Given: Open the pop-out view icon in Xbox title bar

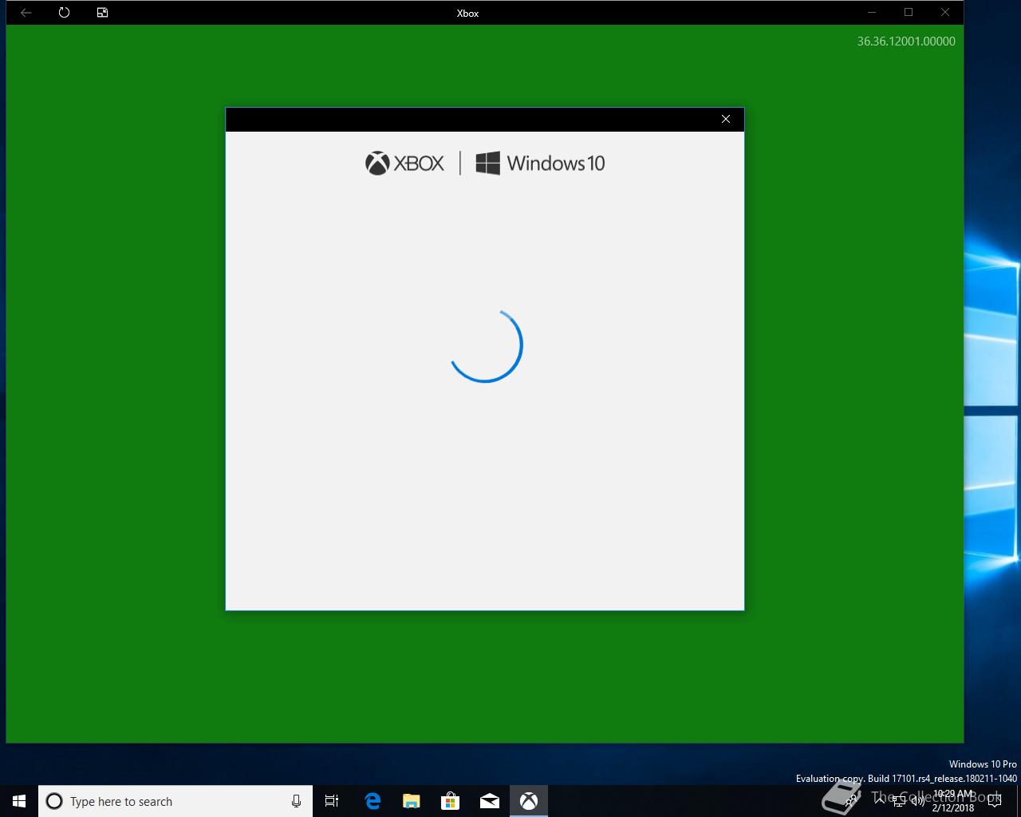Looking at the screenshot, I should point(102,13).
